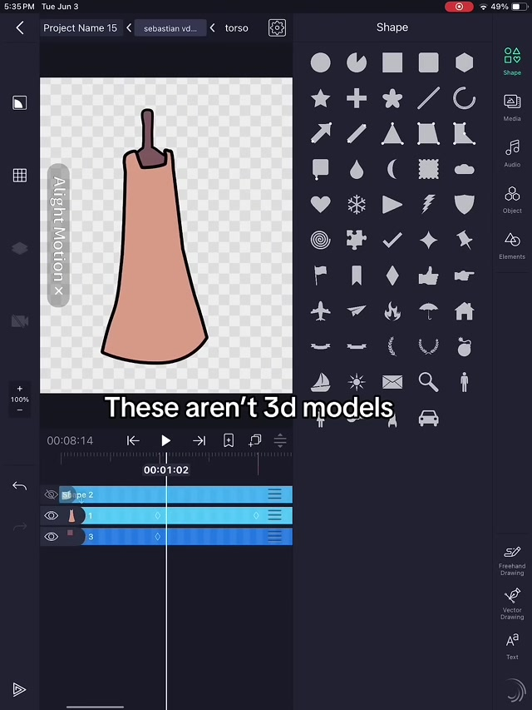Screen dimensions: 532x710
Task: Open layer 1 options handle
Action: pyautogui.click(x=274, y=515)
